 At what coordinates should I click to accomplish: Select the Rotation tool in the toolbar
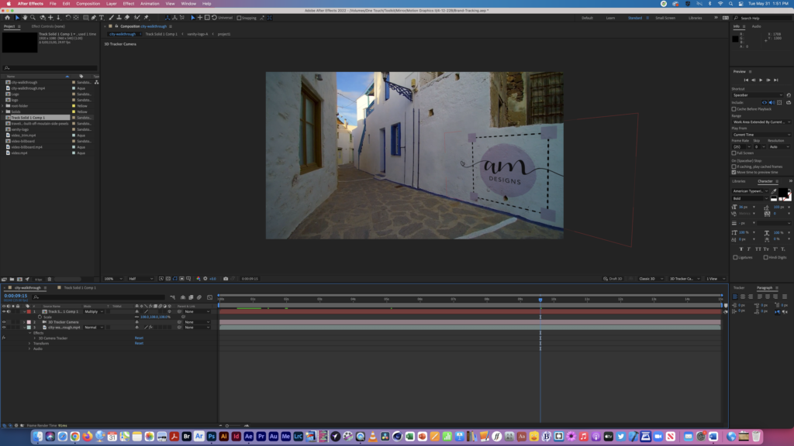point(68,18)
